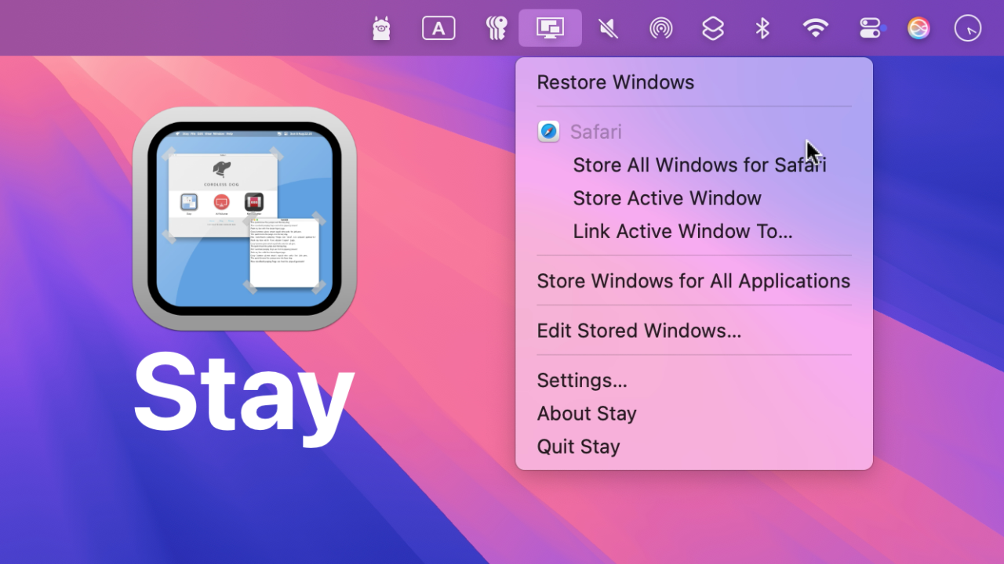The height and width of the screenshot is (564, 1004).
Task: Quit the Stay application
Action: tap(578, 446)
